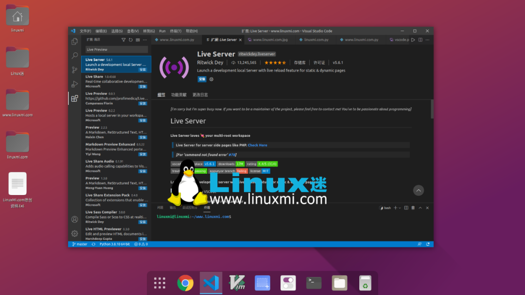Open the Run and Debug view
Screen dimensions: 525x295
click(x=74, y=84)
